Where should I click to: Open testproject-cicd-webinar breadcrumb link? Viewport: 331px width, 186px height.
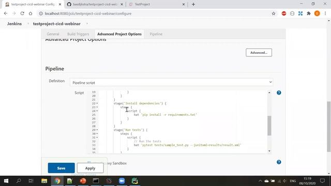56,24
